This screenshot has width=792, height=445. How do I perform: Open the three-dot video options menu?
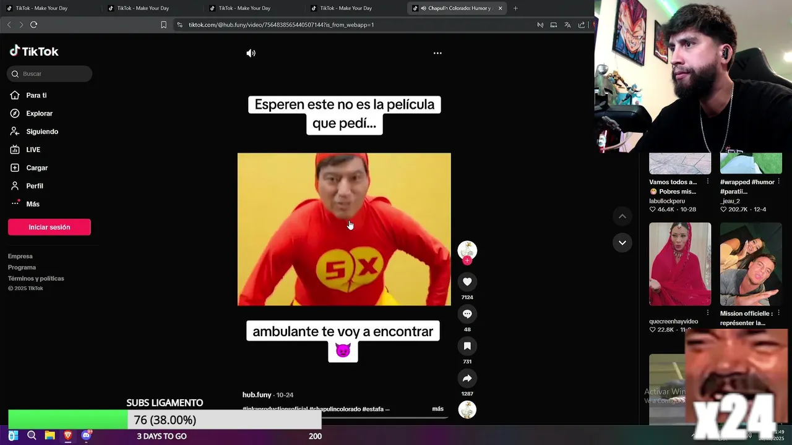tap(437, 53)
